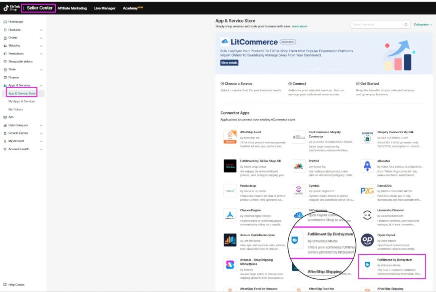The width and height of the screenshot is (436, 292).
Task: Open the ChannelEngine app icon
Action: 230,215
